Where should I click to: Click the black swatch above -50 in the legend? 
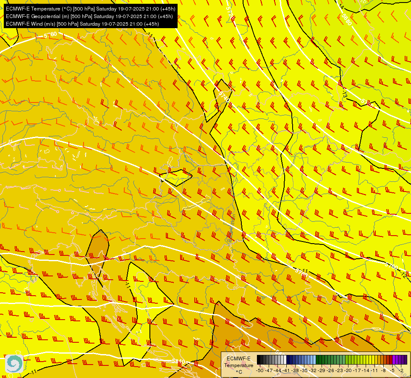[x=259, y=360]
